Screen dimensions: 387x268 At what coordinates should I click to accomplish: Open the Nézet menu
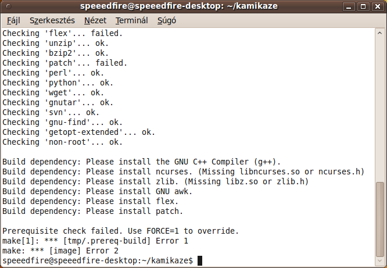click(x=95, y=20)
